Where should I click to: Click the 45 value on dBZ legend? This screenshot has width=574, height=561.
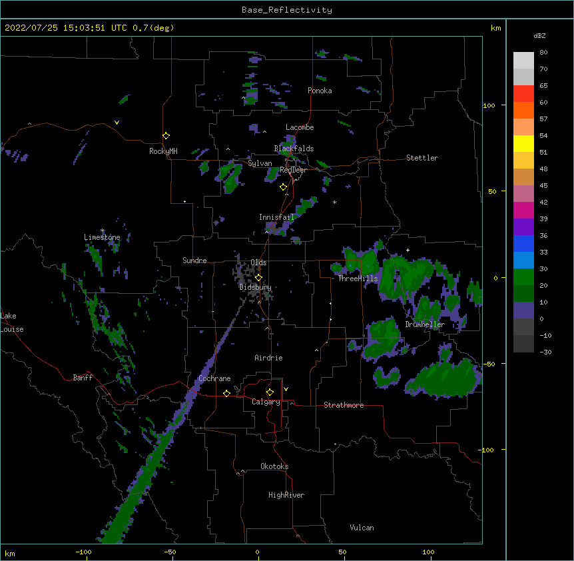coord(543,185)
